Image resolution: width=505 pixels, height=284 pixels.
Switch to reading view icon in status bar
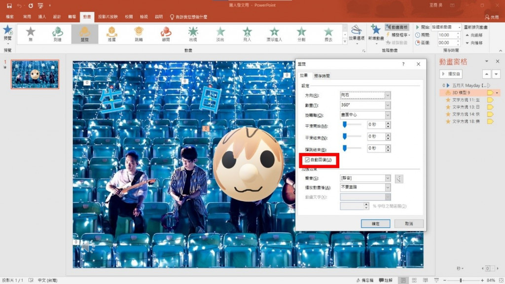pos(425,280)
